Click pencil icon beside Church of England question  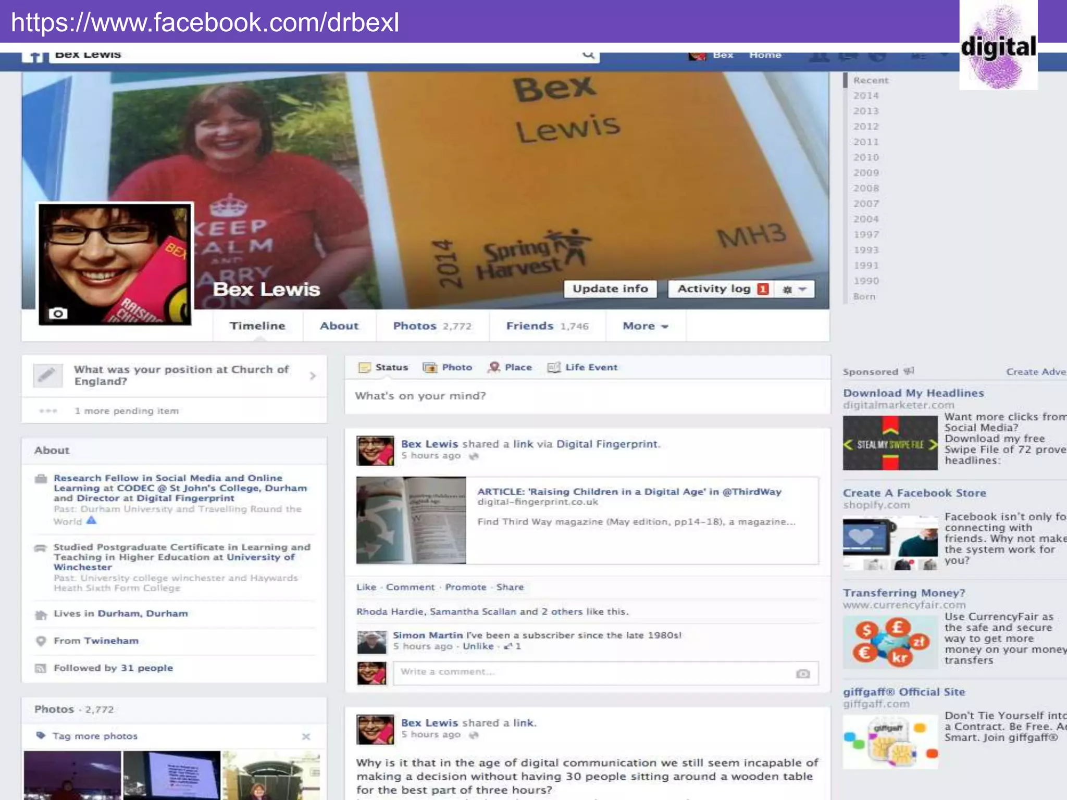coord(47,375)
